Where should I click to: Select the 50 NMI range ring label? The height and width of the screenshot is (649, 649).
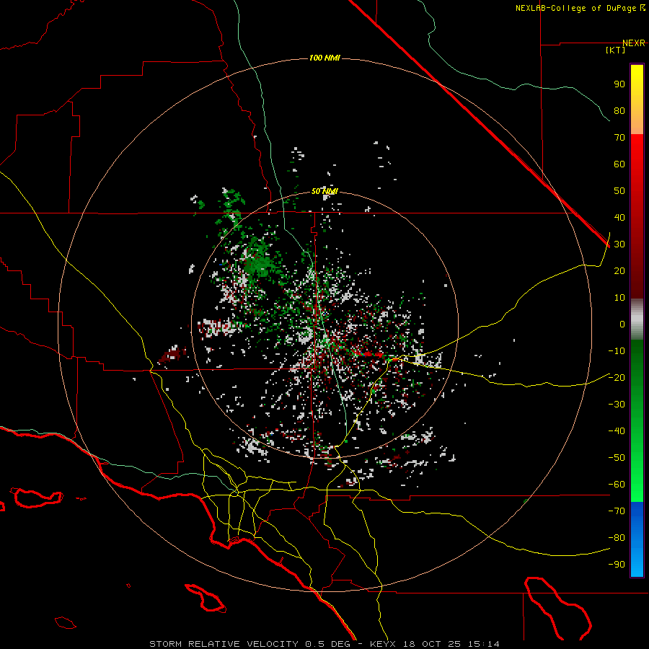coord(324,191)
